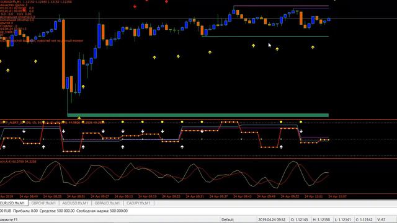Select the L: 1.12141 low price value
Screen dimensions: 397x223
tap(343, 219)
